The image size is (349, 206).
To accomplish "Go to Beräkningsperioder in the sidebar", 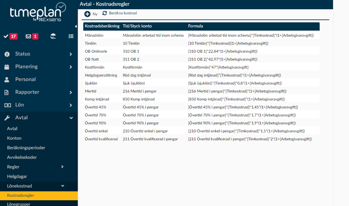I will (26, 147).
